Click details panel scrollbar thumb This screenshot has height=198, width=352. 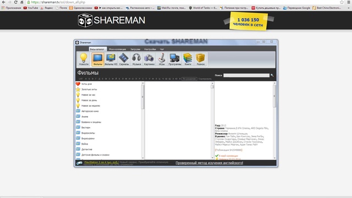[274, 96]
